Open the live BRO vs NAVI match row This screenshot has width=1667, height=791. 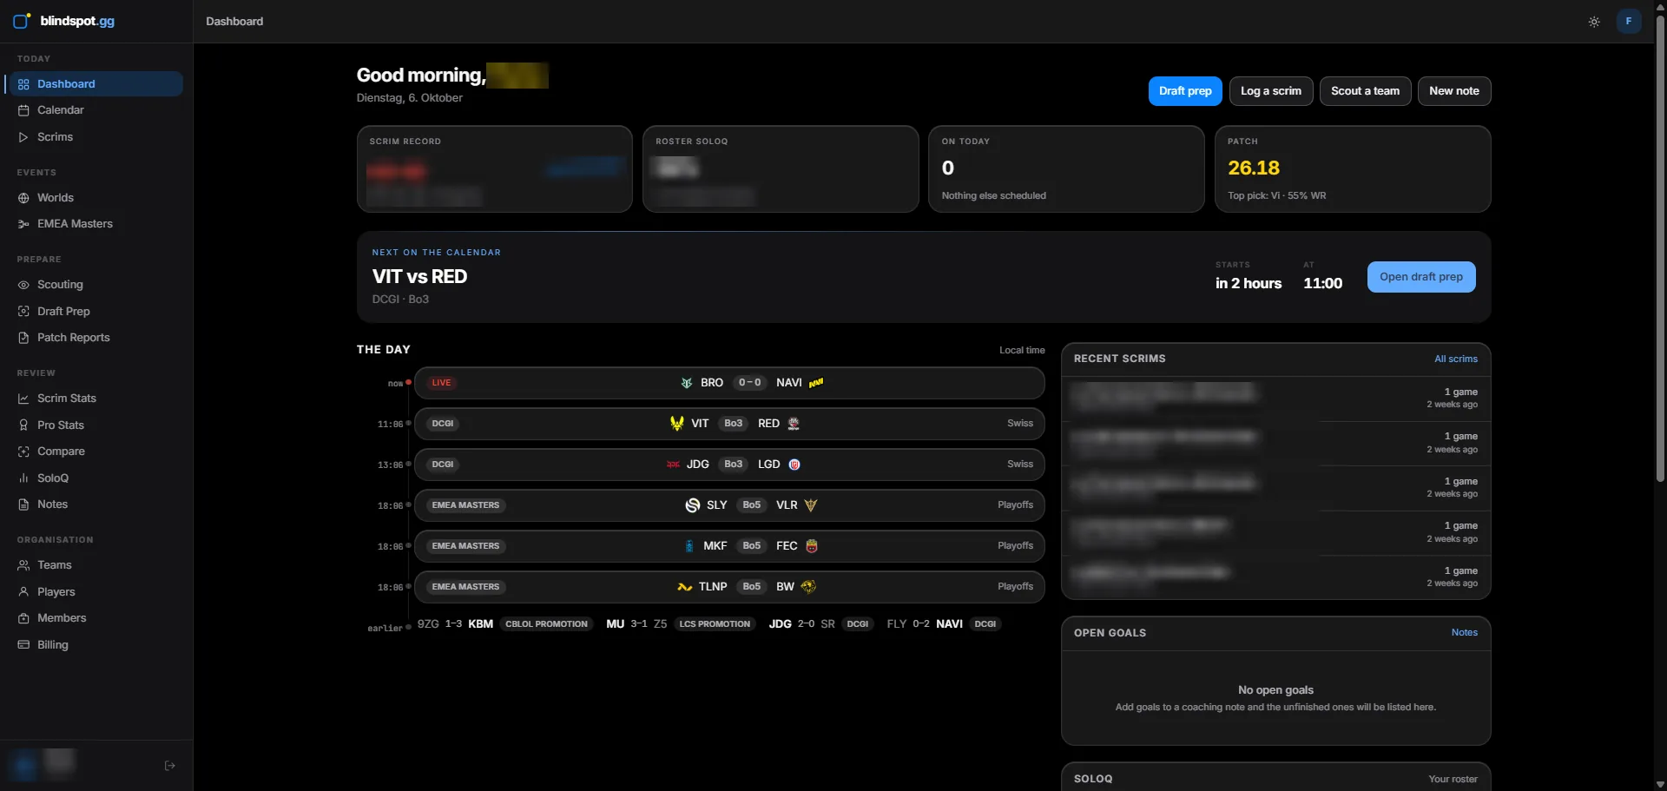tap(729, 383)
